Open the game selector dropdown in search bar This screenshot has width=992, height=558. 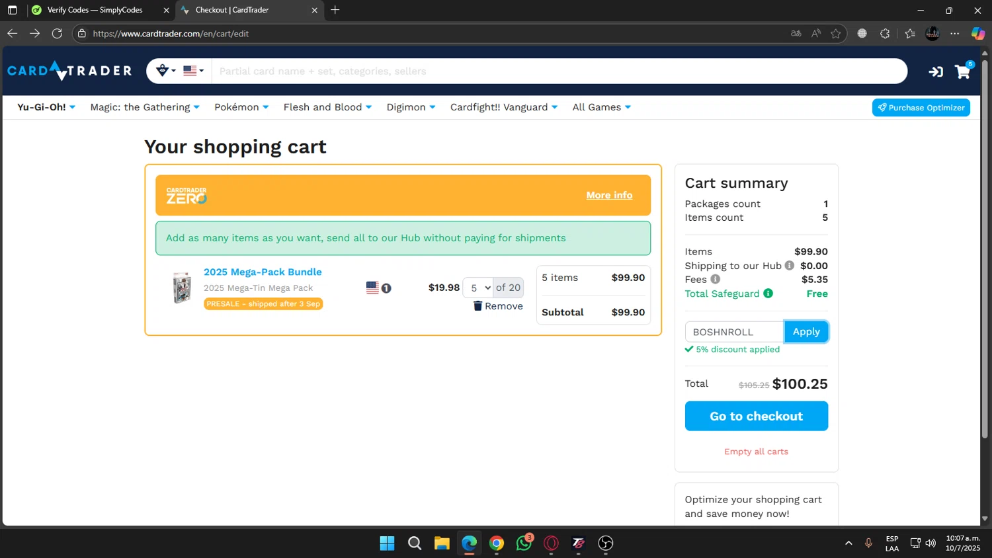tap(165, 71)
